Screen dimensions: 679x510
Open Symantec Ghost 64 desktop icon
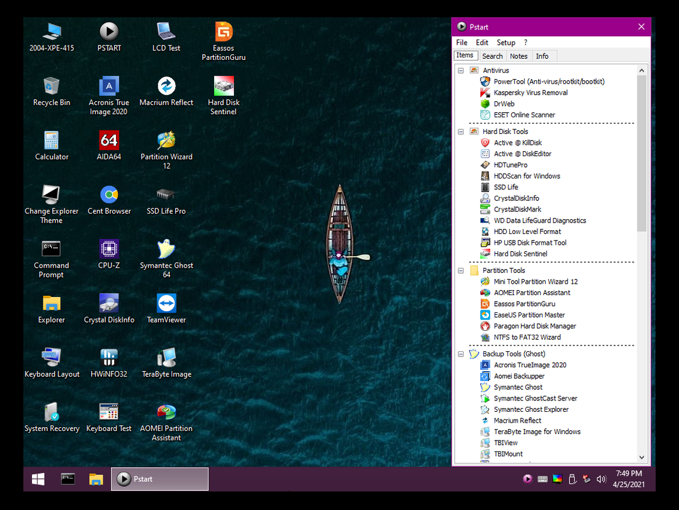click(166, 259)
